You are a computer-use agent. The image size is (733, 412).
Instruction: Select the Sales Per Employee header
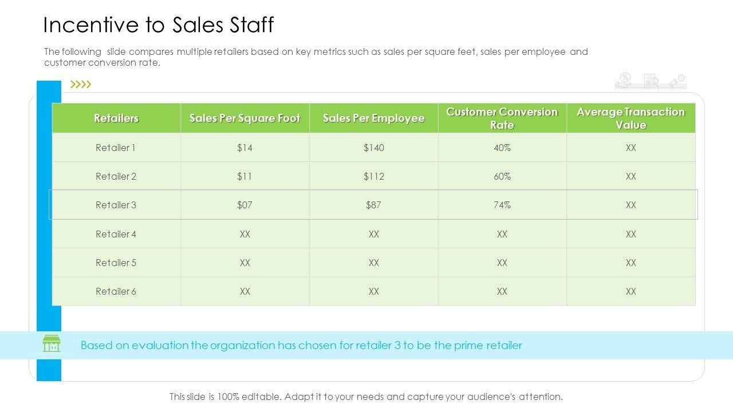click(373, 118)
